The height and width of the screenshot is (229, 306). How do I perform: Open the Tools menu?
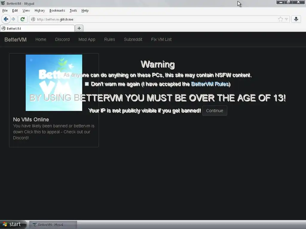click(x=73, y=10)
